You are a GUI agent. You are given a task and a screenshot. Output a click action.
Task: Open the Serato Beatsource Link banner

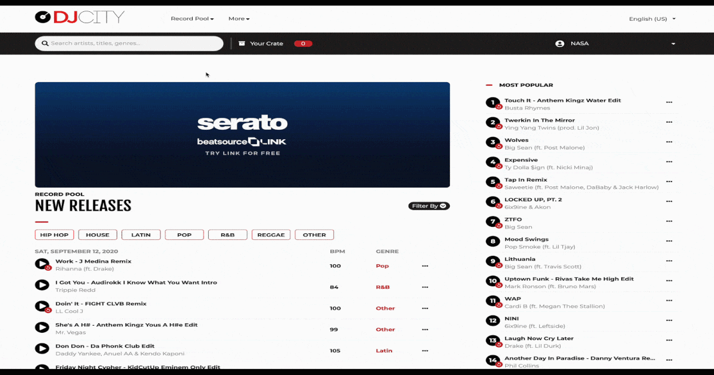click(242, 135)
